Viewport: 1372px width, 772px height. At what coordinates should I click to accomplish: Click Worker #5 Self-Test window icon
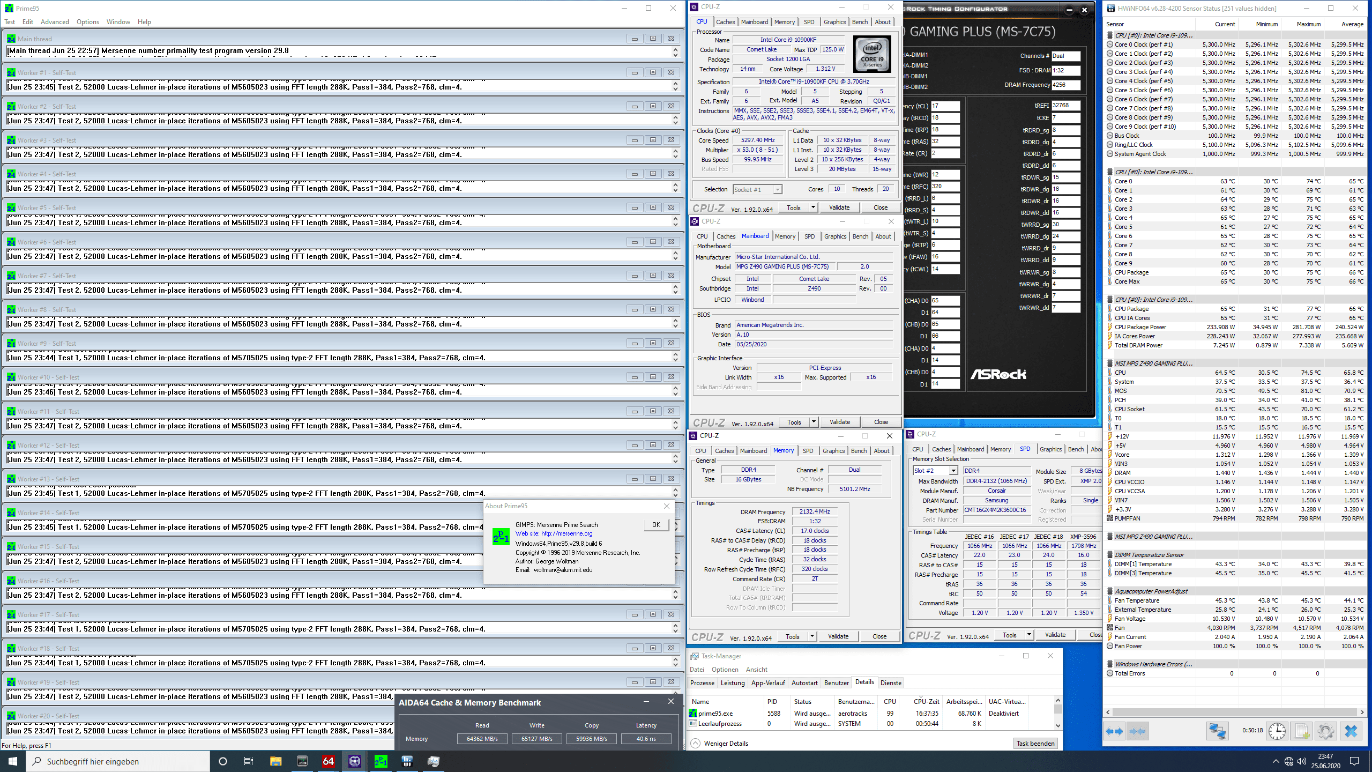(11, 207)
